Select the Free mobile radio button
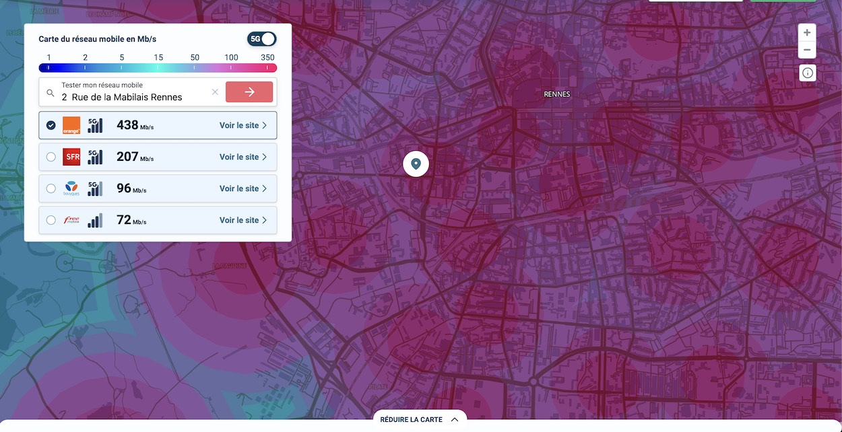 (x=51, y=220)
